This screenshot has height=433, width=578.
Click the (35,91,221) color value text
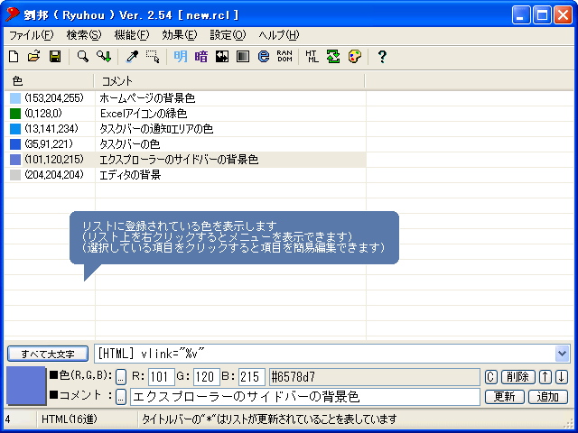[49, 144]
